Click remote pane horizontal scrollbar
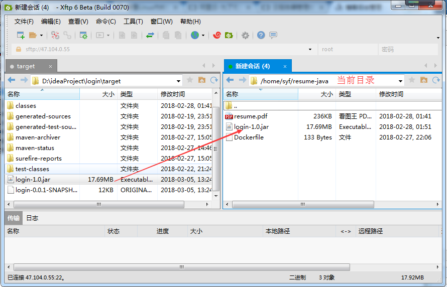 click(303, 204)
